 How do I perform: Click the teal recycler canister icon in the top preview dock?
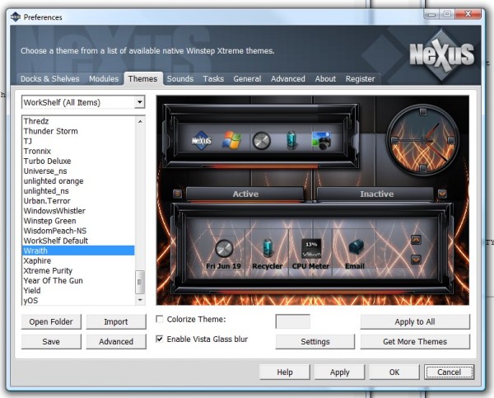point(291,140)
